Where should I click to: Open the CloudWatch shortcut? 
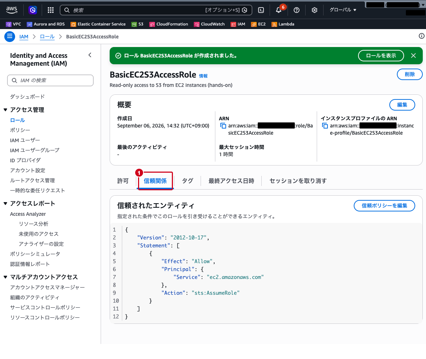pos(209,24)
